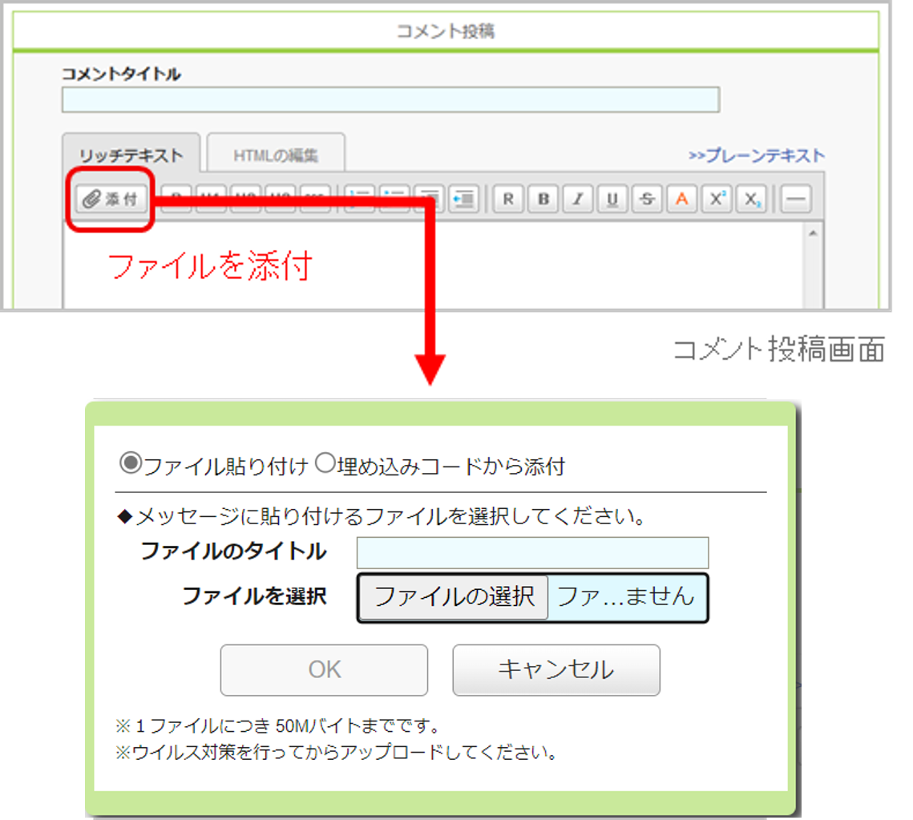
Task: Click the R reset formatting icon
Action: tap(508, 199)
